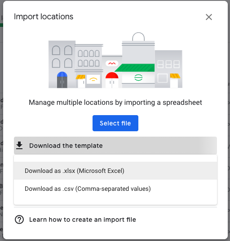230x241 pixels.
Task: Click the shopping bag handle atop building
Action: pyautogui.click(x=138, y=37)
